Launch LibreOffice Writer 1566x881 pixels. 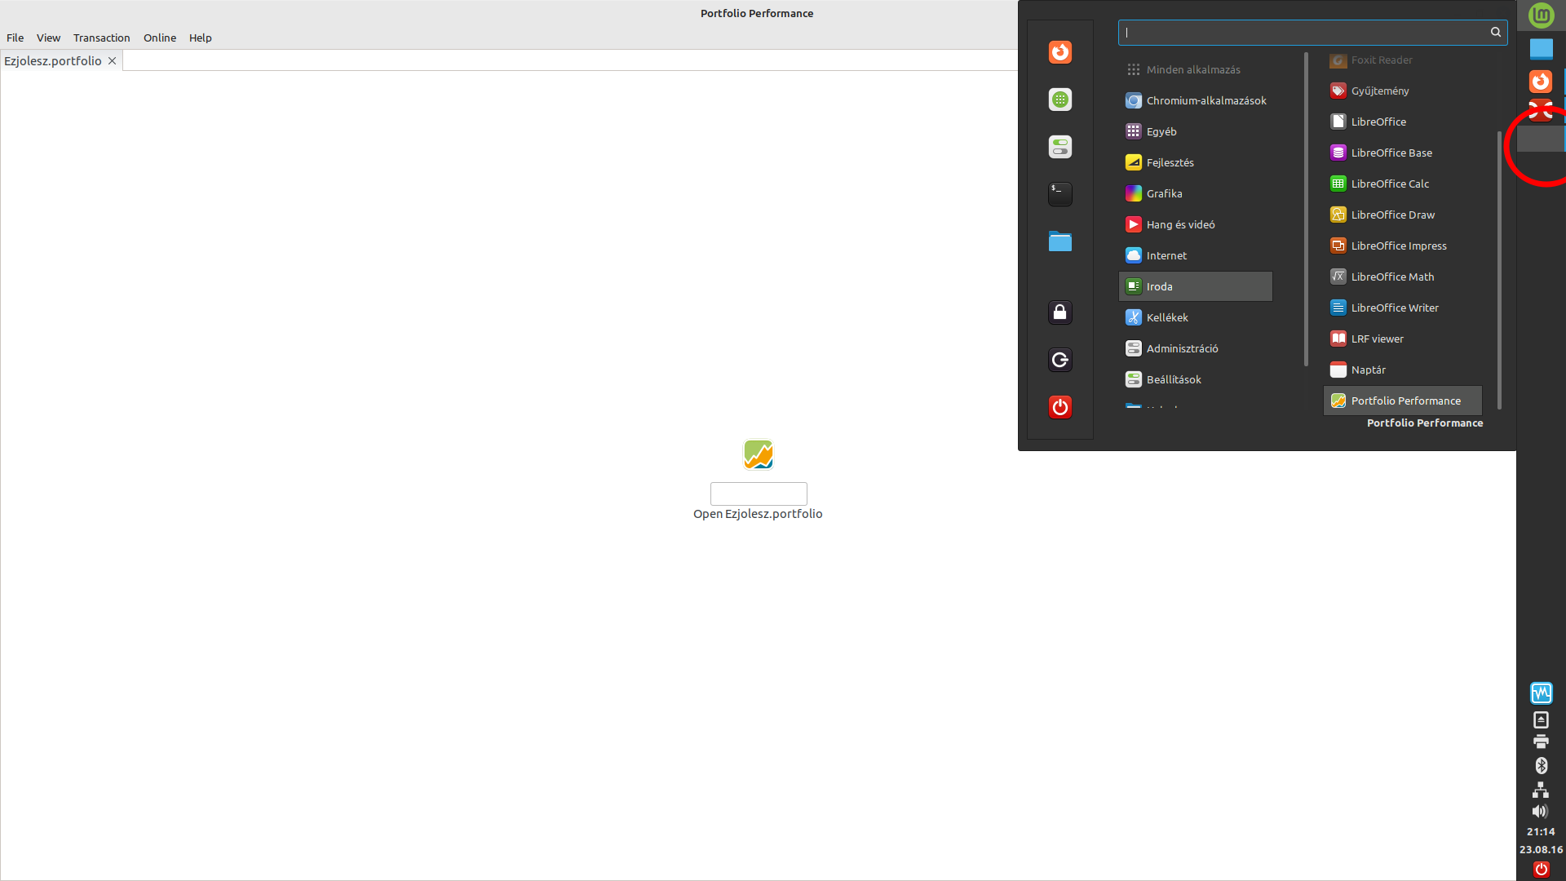point(1403,308)
